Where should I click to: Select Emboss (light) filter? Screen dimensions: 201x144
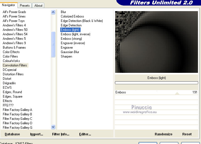pyautogui.click(x=70, y=30)
